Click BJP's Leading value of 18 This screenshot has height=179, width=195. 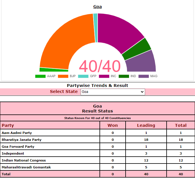click(x=146, y=140)
